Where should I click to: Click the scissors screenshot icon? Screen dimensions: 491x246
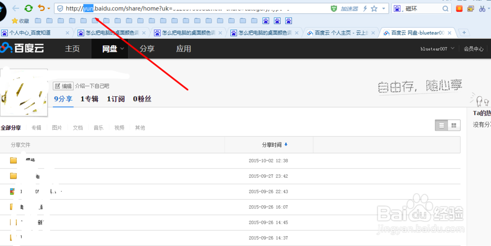click(482, 9)
